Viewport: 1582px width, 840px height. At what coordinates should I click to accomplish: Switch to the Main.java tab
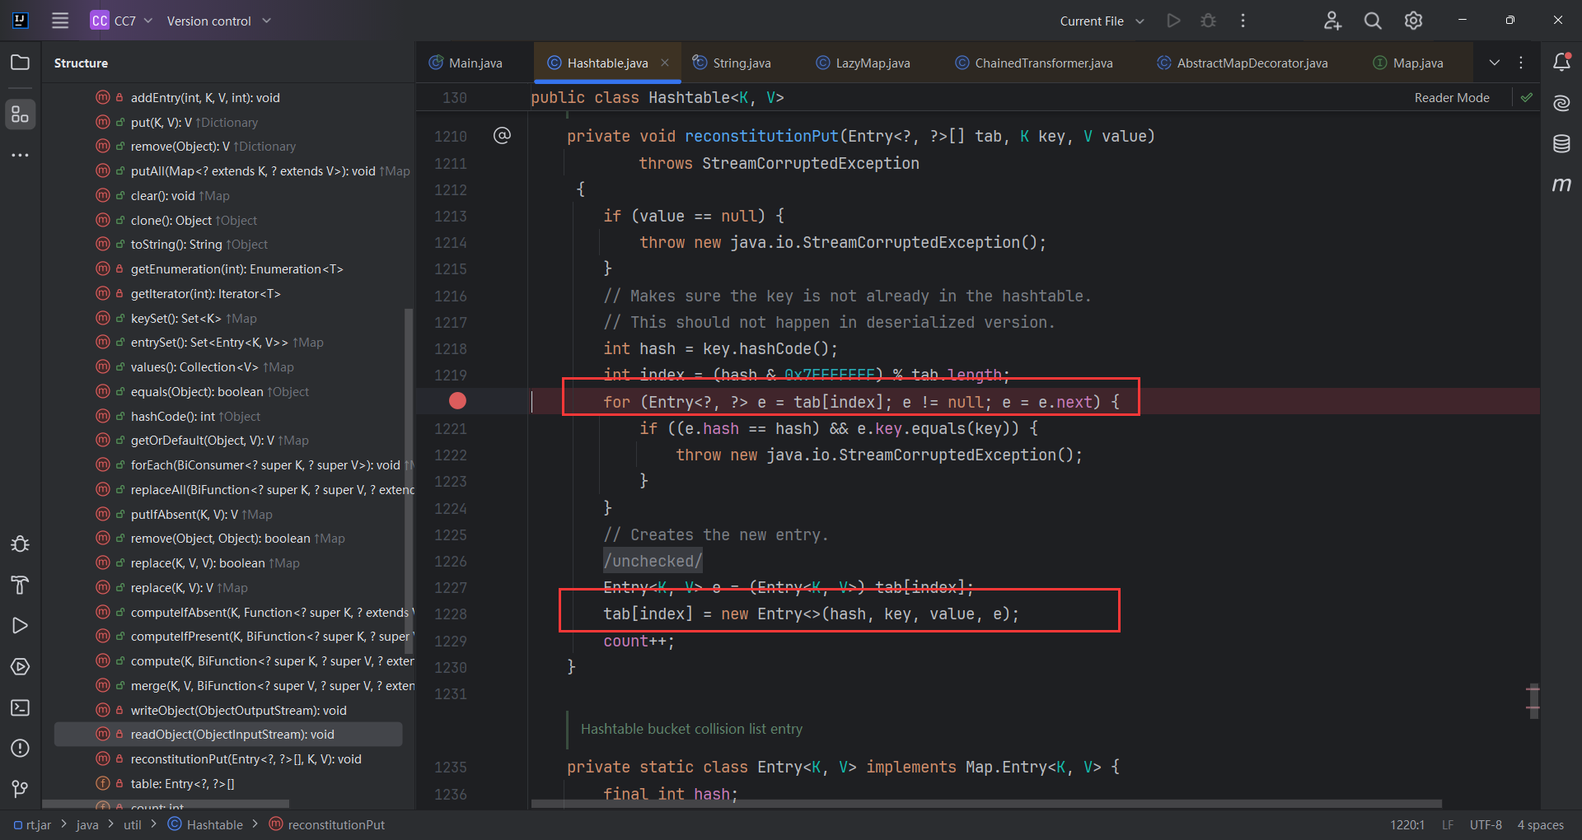click(x=466, y=63)
